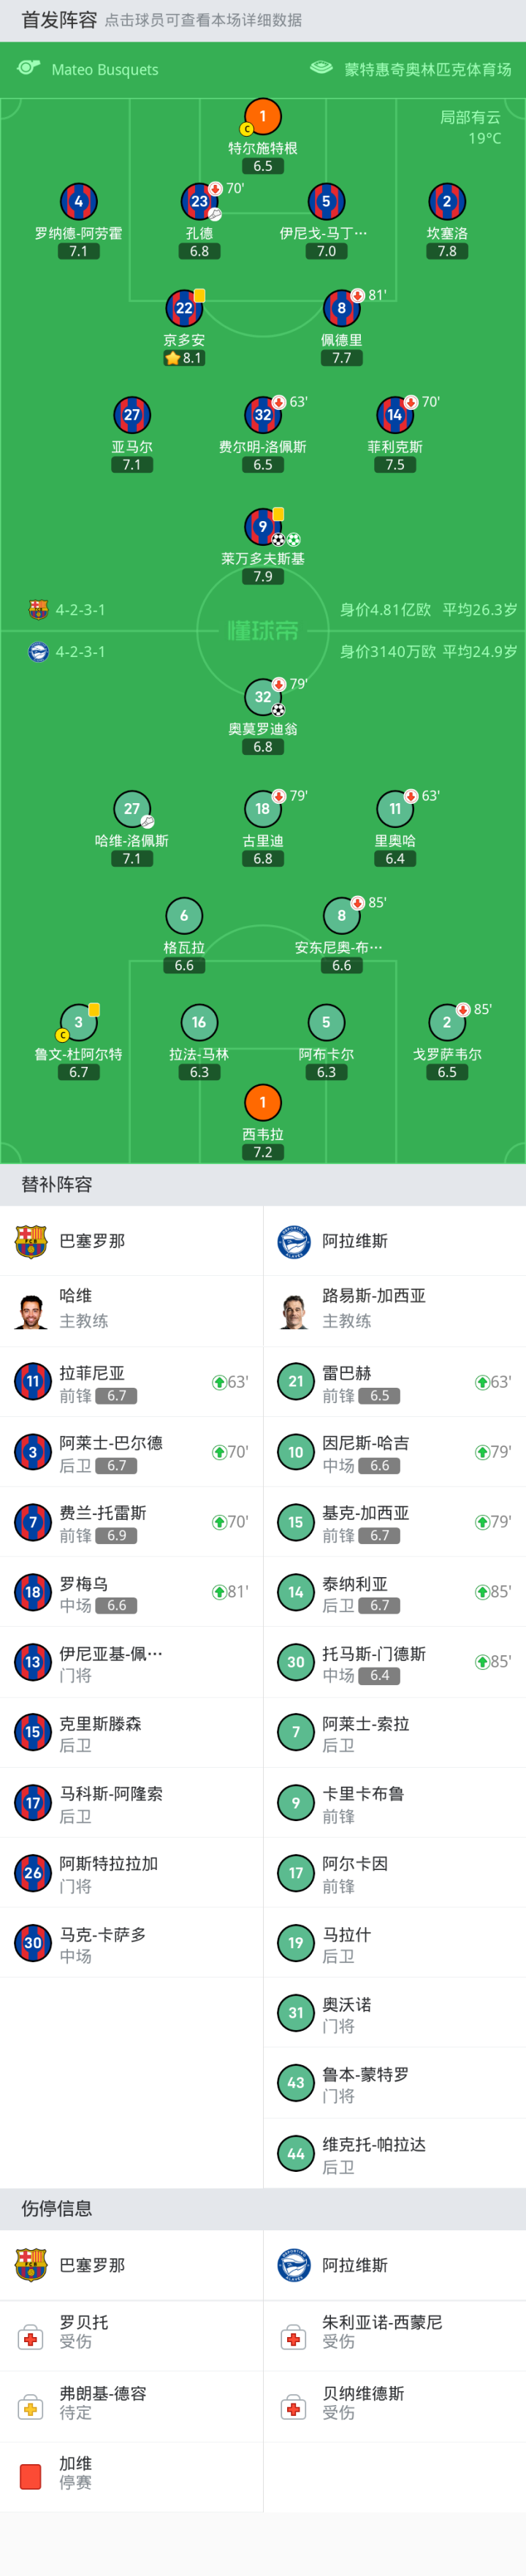526x2576 pixels.
Task: Select Gündogan's number 22 player icon
Action: pos(184,308)
